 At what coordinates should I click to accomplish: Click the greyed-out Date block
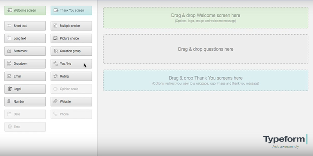pyautogui.click(x=25, y=114)
